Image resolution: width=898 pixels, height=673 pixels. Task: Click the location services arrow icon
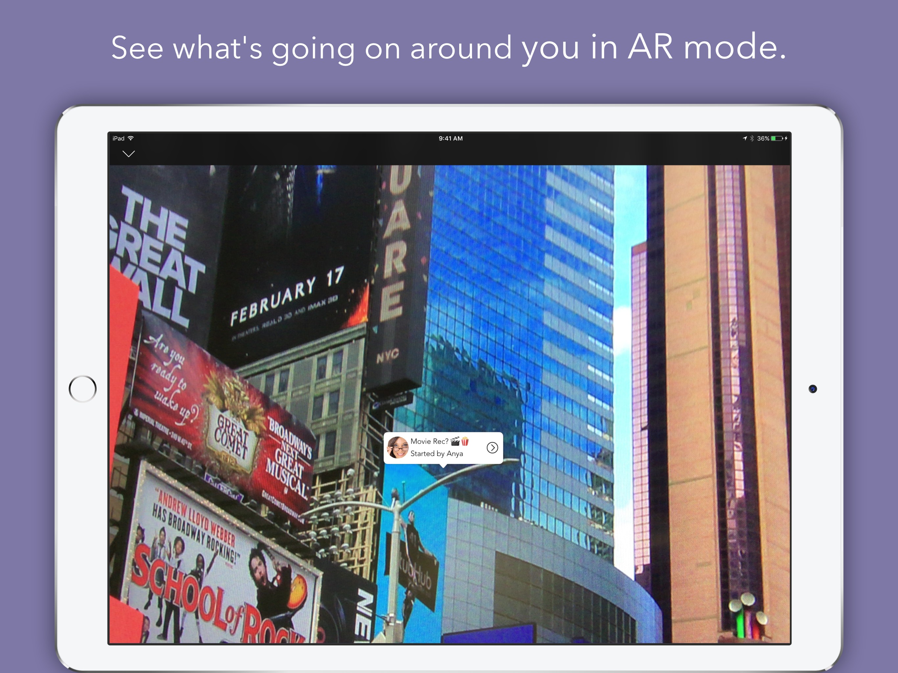pyautogui.click(x=744, y=138)
